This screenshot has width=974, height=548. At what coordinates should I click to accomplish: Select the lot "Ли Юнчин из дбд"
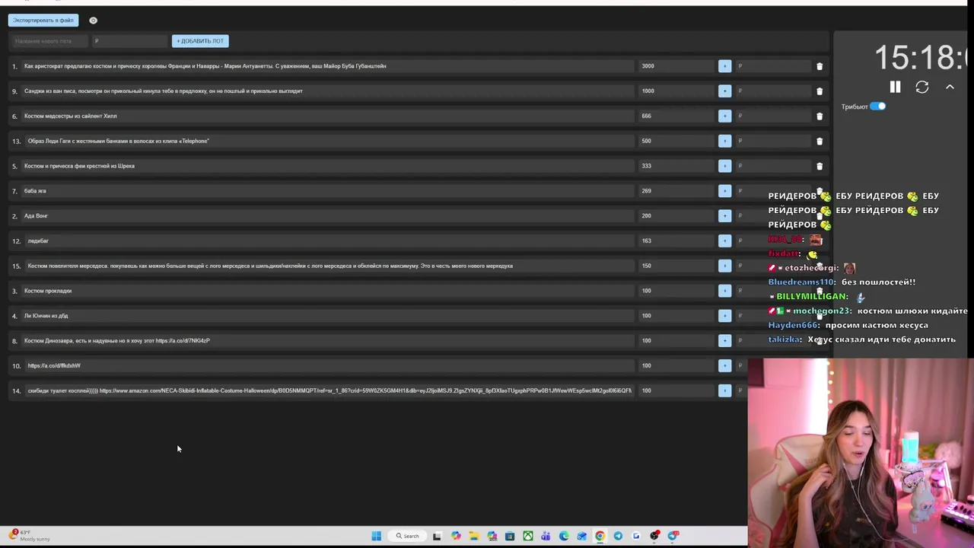[x=46, y=316]
